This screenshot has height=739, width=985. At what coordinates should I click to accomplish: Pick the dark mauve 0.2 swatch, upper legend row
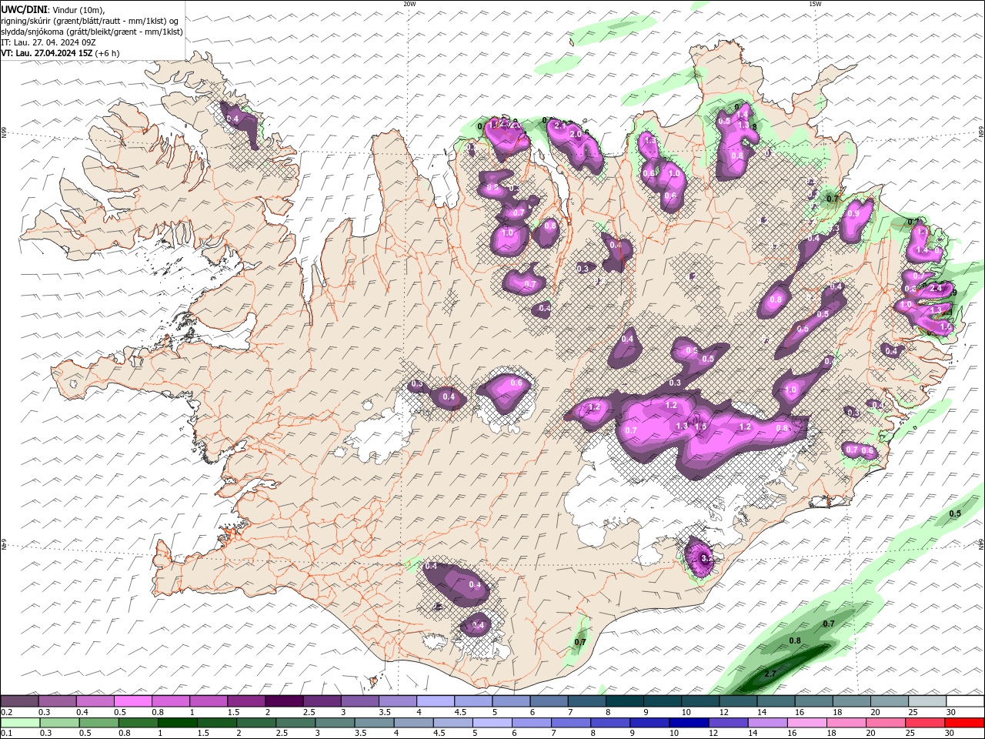point(19,701)
